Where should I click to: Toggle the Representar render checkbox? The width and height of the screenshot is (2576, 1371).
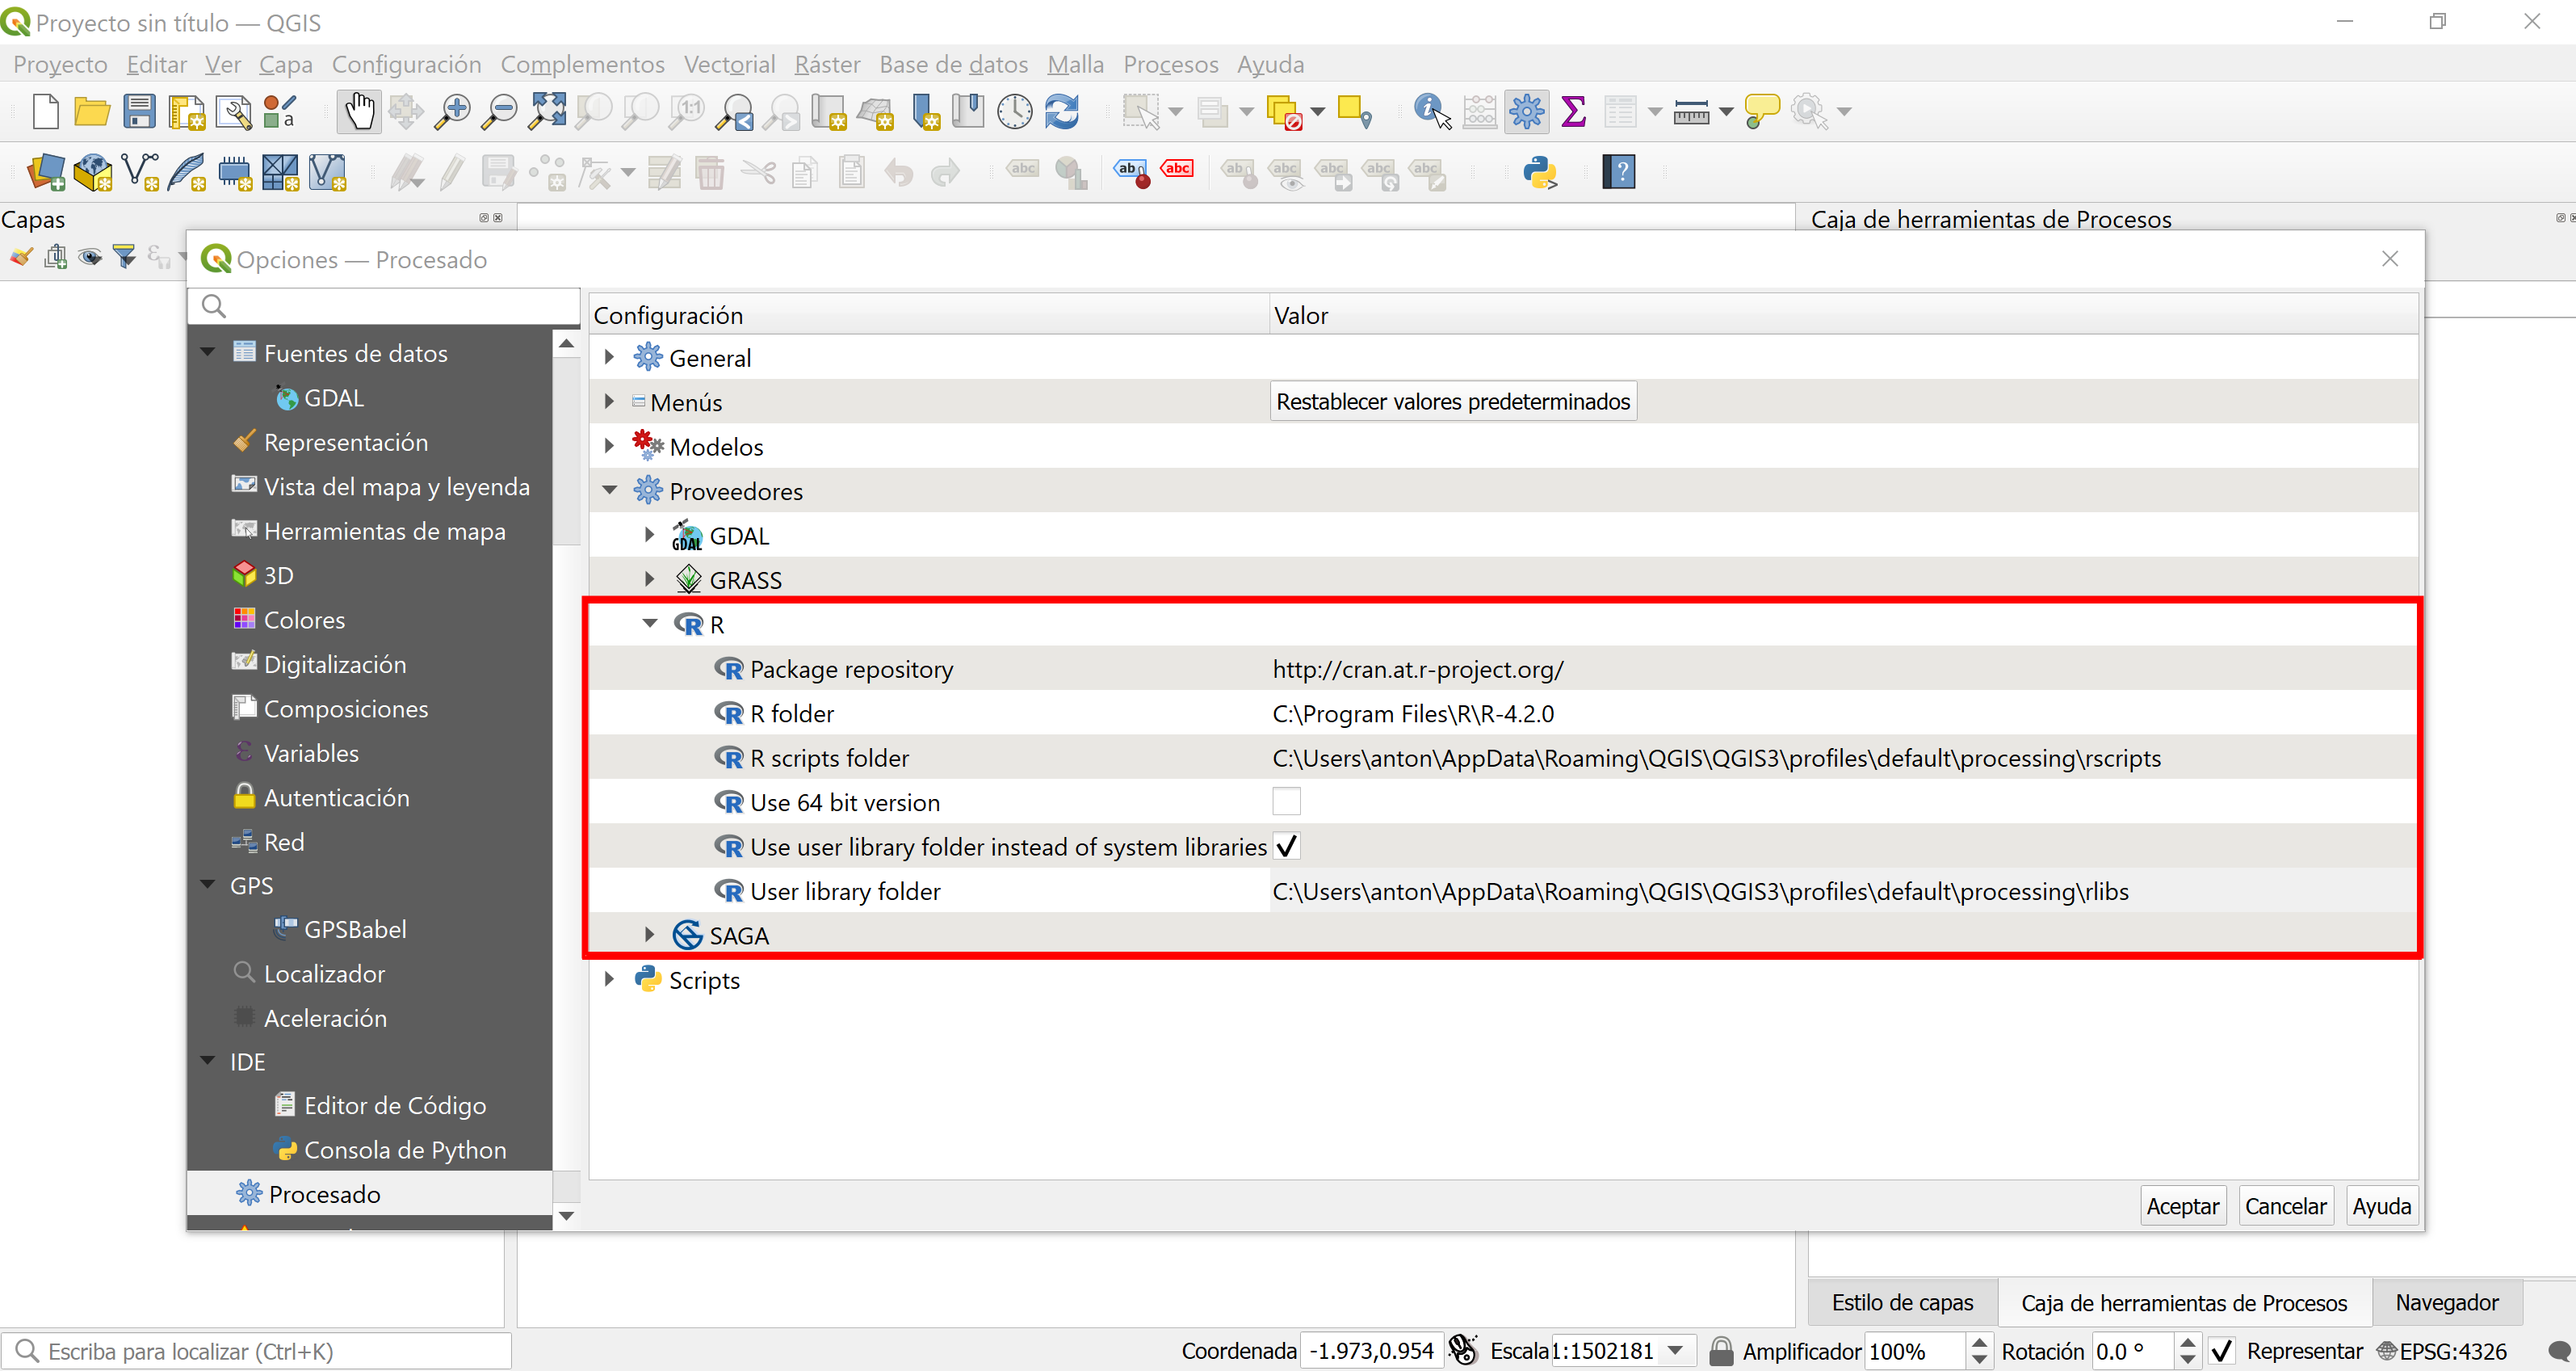click(x=2221, y=1351)
